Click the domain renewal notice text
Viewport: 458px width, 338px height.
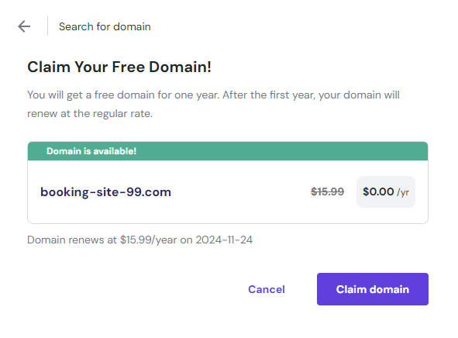[140, 240]
